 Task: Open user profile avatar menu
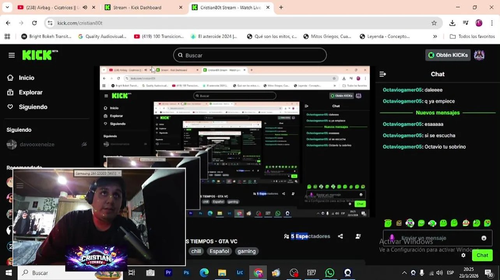click(479, 55)
